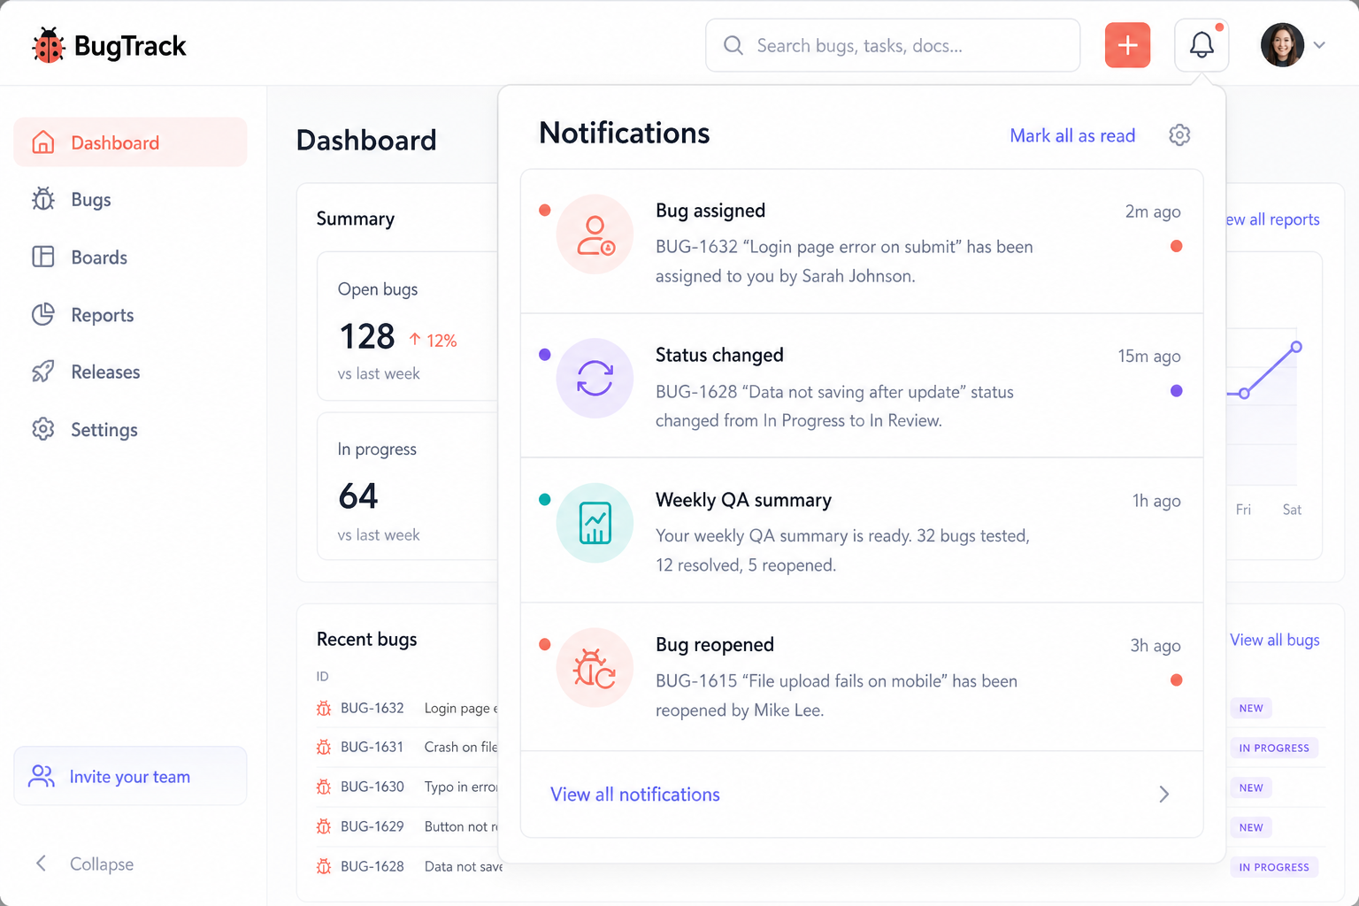Image resolution: width=1359 pixels, height=906 pixels.
Task: Click the Status changed sync icon
Action: (595, 379)
